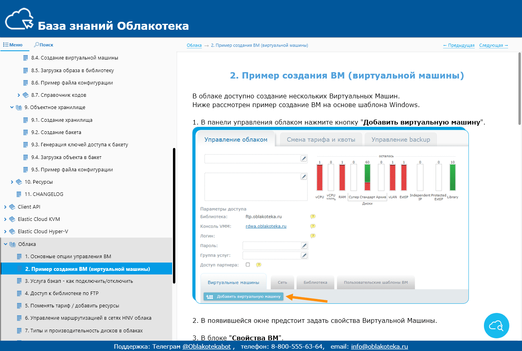Open the info@oblakoteka.ru email link
Viewport: 522px width, 351px height.
tap(380, 346)
